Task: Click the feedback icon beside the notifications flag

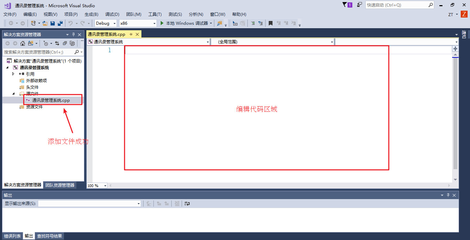Action: (x=360, y=5)
